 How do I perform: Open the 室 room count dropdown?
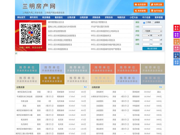(146, 35)
